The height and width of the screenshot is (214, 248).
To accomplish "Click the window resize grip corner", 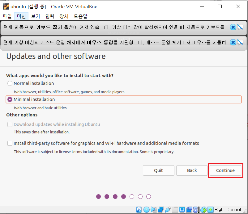I will point(245,211).
